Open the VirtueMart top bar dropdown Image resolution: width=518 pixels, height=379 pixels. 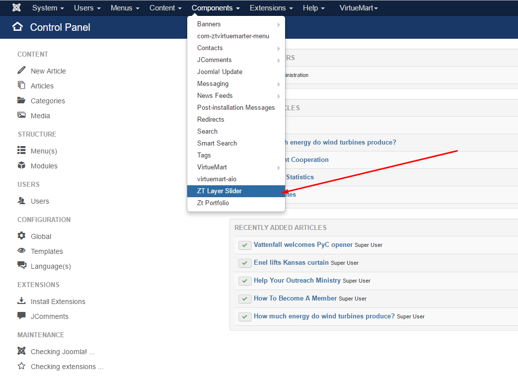pyautogui.click(x=359, y=8)
